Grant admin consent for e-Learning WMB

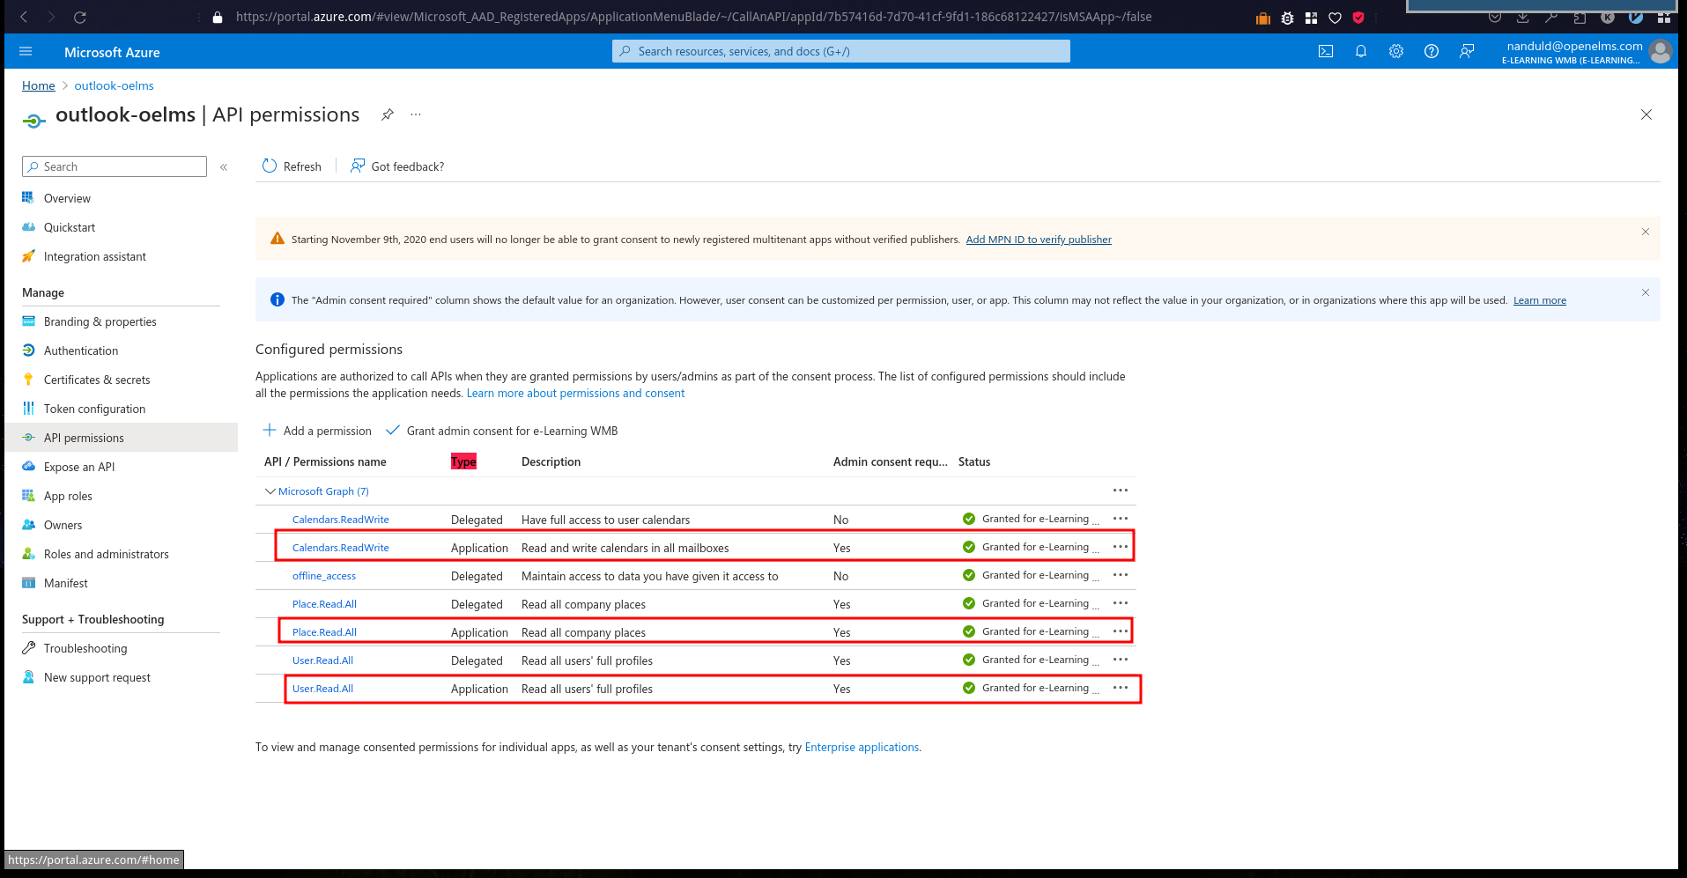[x=502, y=431]
